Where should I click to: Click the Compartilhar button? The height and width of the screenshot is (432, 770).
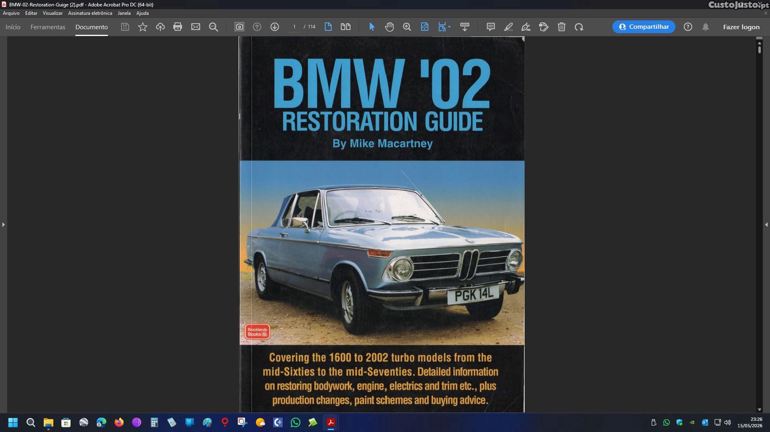click(644, 27)
